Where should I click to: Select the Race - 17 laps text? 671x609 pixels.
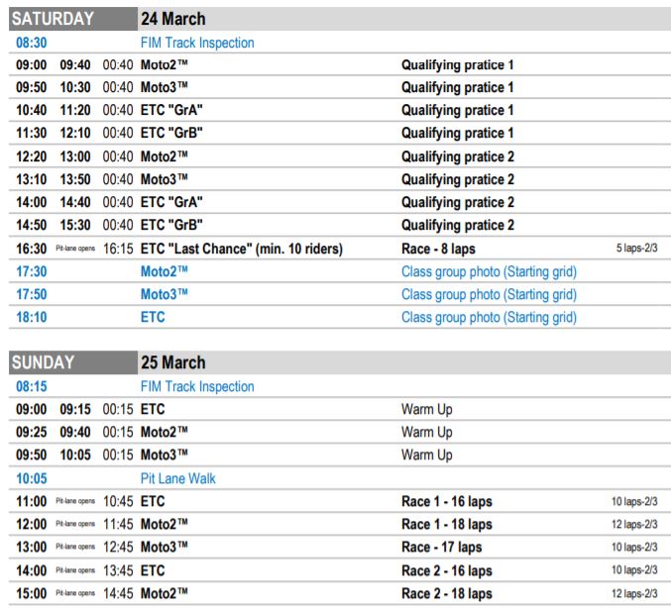tap(441, 547)
